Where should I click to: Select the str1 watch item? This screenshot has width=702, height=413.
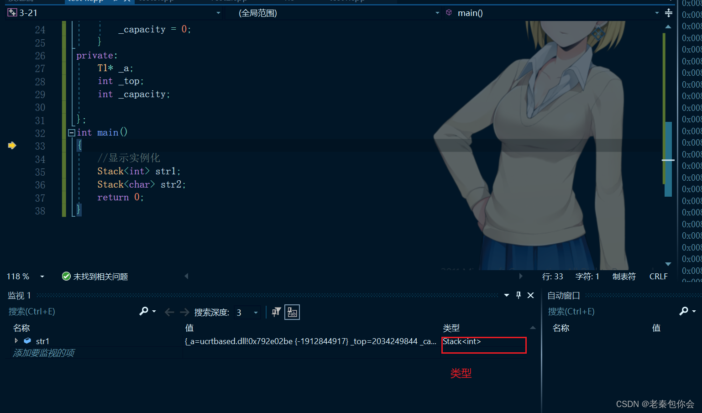point(42,341)
